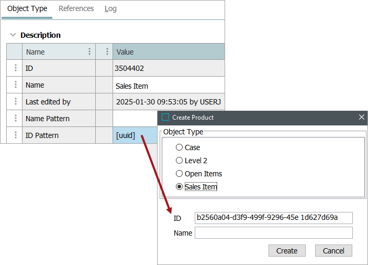Select the Level 2 object type
The height and width of the screenshot is (265, 368).
tap(180, 161)
